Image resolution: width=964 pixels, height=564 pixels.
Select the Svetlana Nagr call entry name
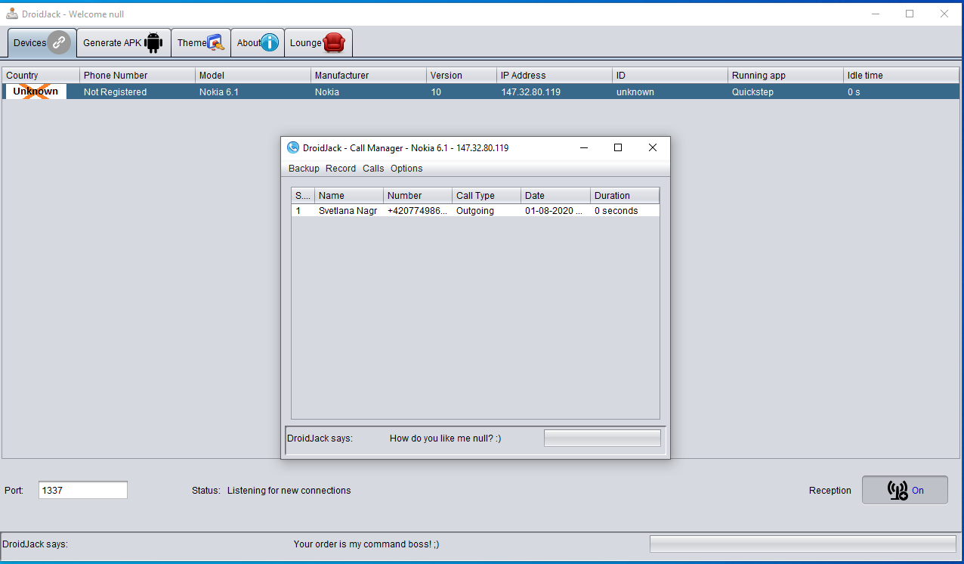[349, 211]
